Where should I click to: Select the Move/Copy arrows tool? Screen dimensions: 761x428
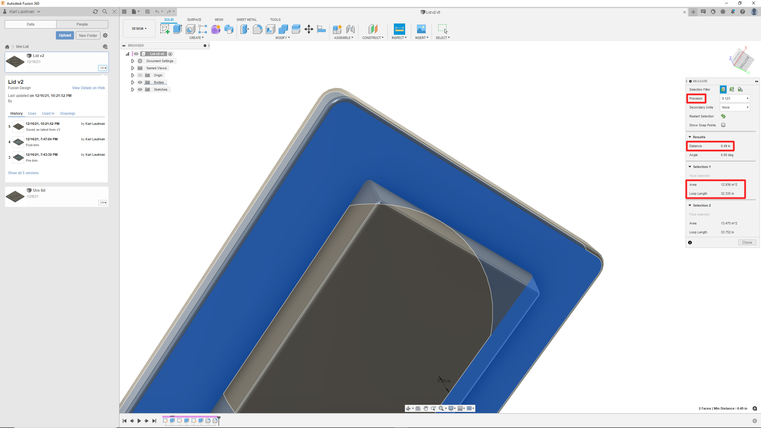(x=309, y=29)
